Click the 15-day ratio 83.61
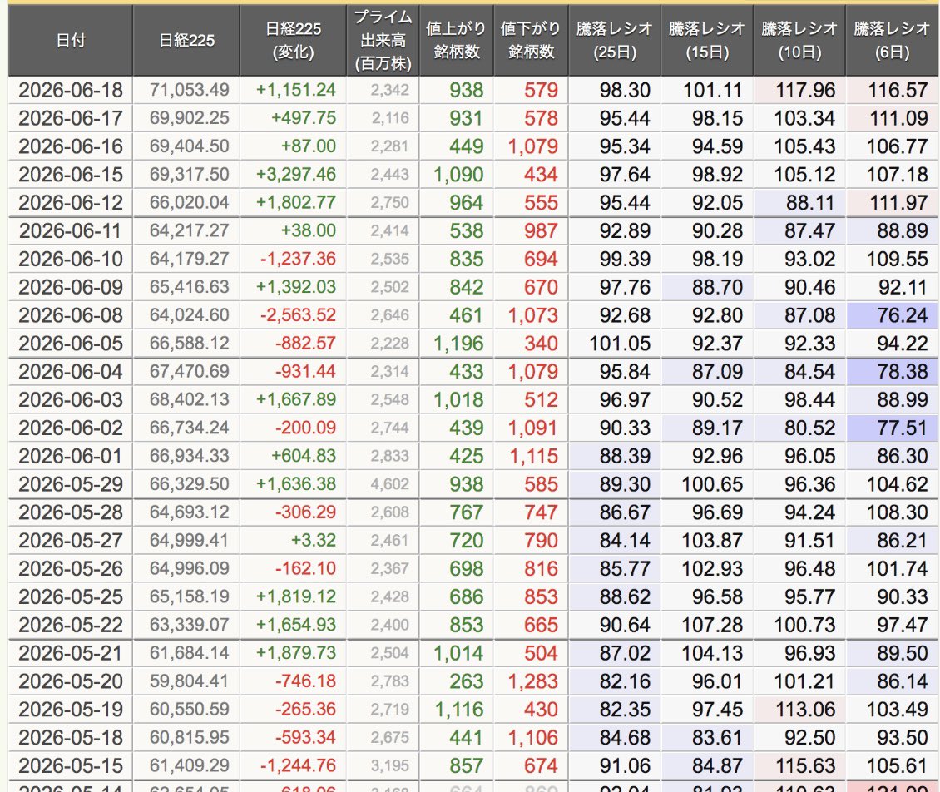 [717, 738]
